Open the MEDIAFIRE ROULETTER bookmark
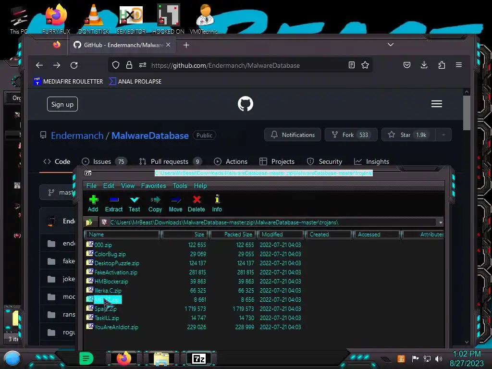The image size is (492, 369). 68,81
